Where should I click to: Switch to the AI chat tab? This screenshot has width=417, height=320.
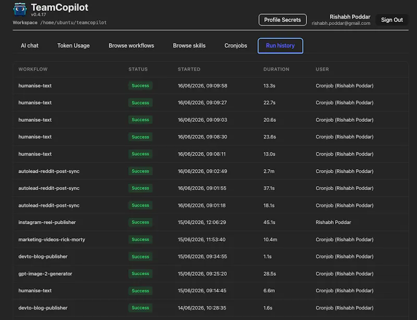click(x=30, y=46)
